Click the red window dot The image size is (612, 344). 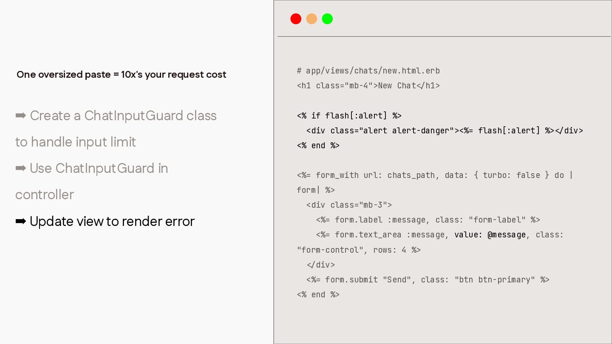[296, 19]
